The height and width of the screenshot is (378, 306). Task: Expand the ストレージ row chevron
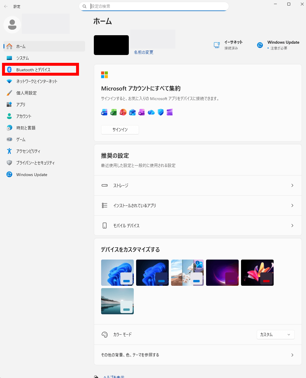[292, 185]
